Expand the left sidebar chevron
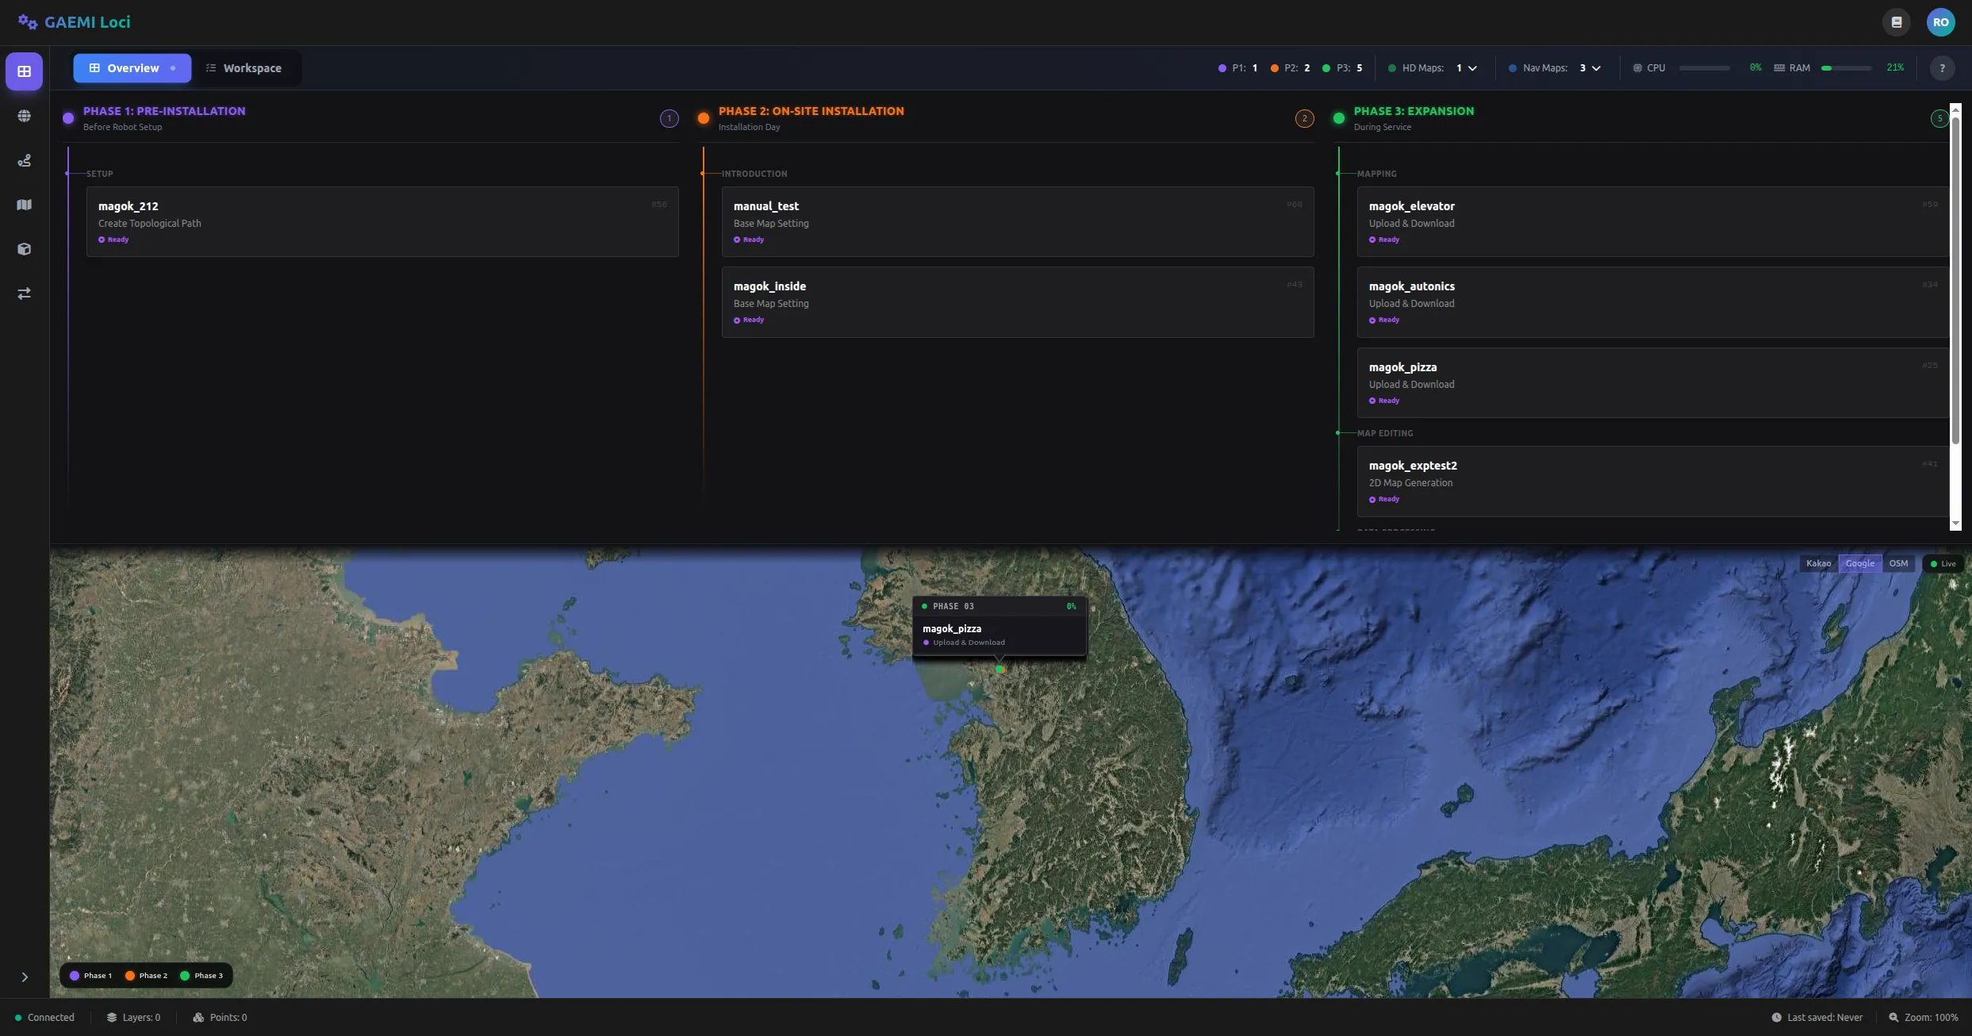 (x=25, y=977)
